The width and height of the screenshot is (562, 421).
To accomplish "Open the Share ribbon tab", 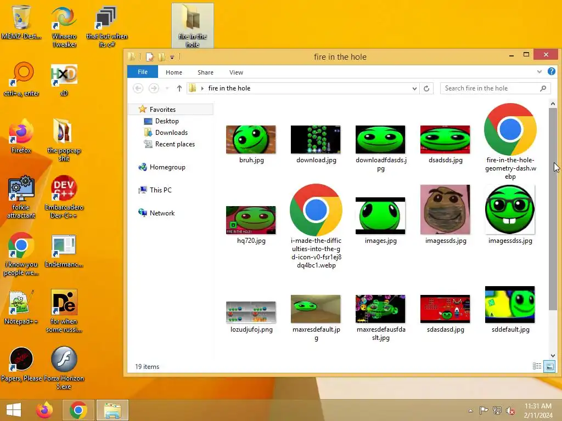I will 205,72.
